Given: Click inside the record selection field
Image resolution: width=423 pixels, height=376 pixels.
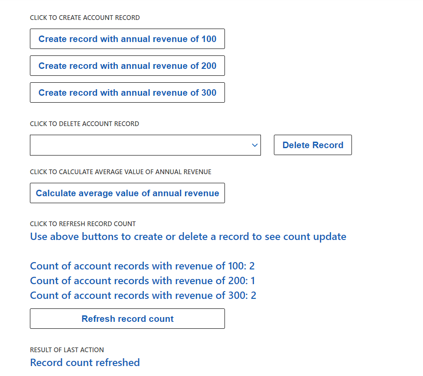Looking at the screenshot, I should coord(130,145).
